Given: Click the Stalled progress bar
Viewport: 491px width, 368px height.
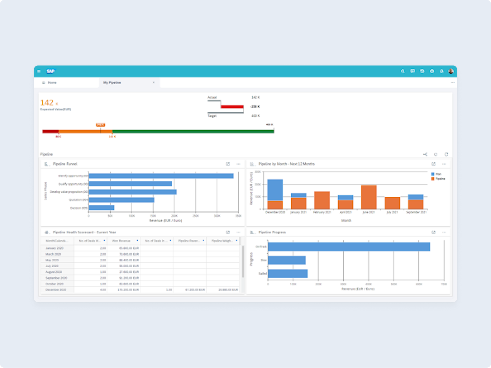Looking at the screenshot, I should (288, 273).
